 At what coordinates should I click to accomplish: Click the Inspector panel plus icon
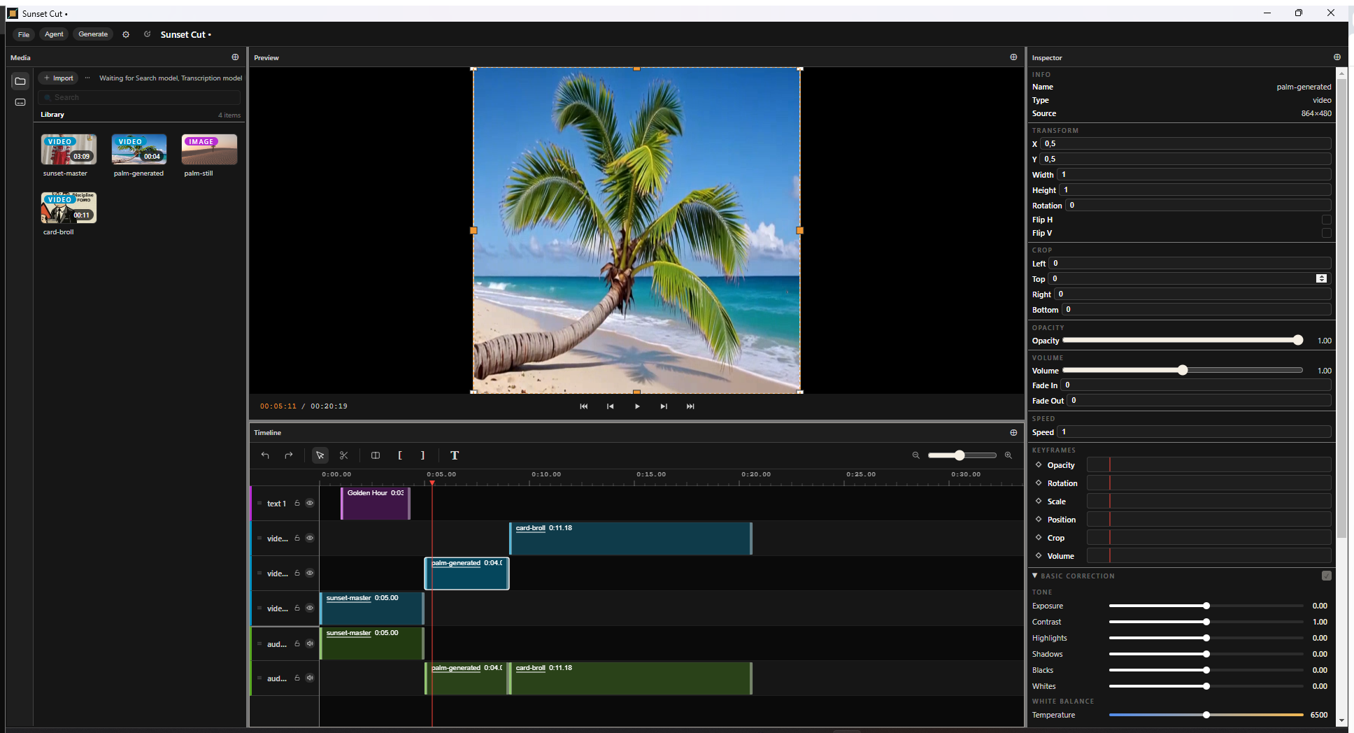pos(1337,57)
